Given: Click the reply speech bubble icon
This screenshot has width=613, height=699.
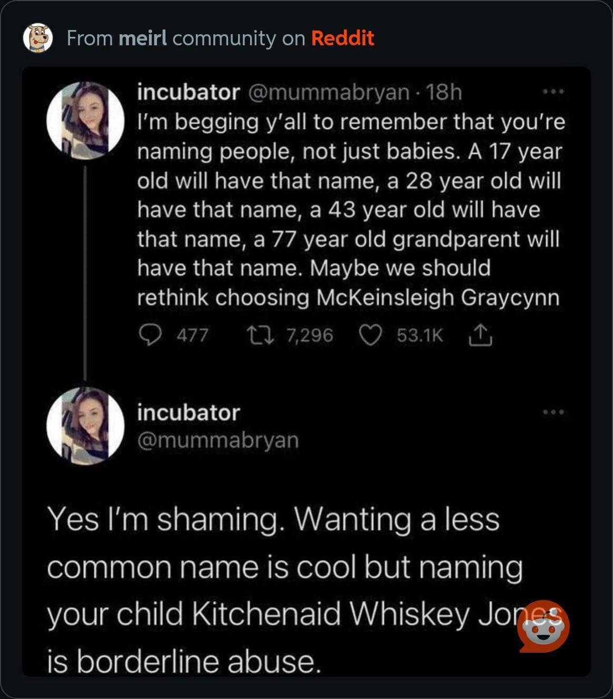Looking at the screenshot, I should (x=151, y=334).
